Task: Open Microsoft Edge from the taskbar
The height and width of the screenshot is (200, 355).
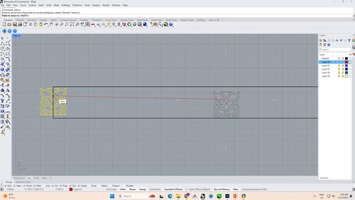Action: [x=170, y=196]
